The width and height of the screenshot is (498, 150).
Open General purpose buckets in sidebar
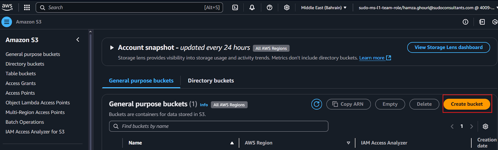click(33, 54)
